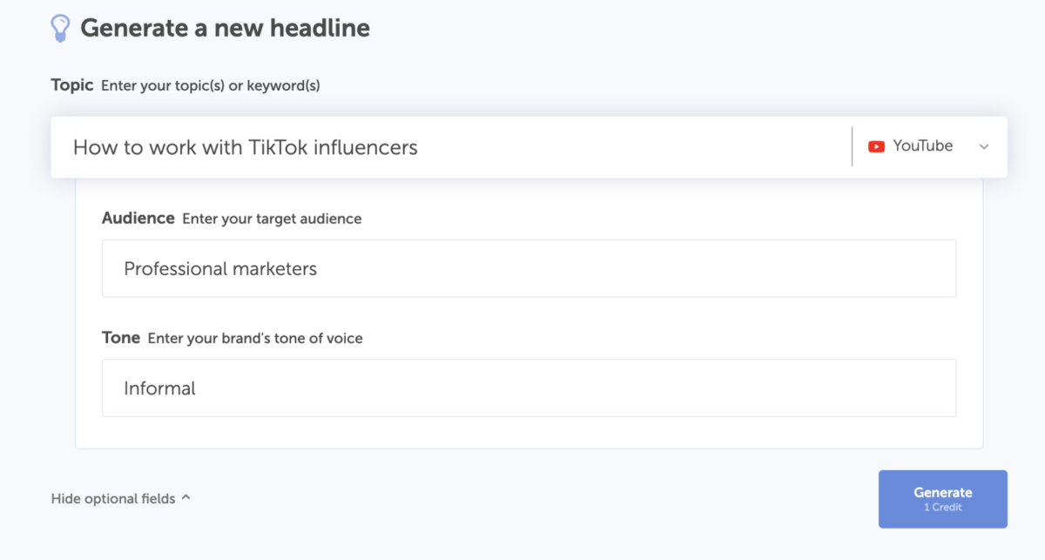Expand the platform chevron next to YouTube
The image size is (1045, 560).
click(984, 147)
